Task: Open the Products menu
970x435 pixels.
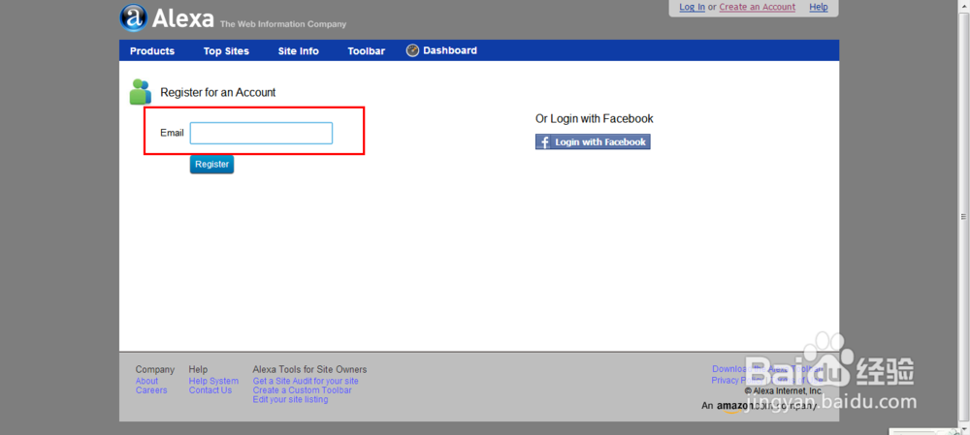Action: point(152,51)
